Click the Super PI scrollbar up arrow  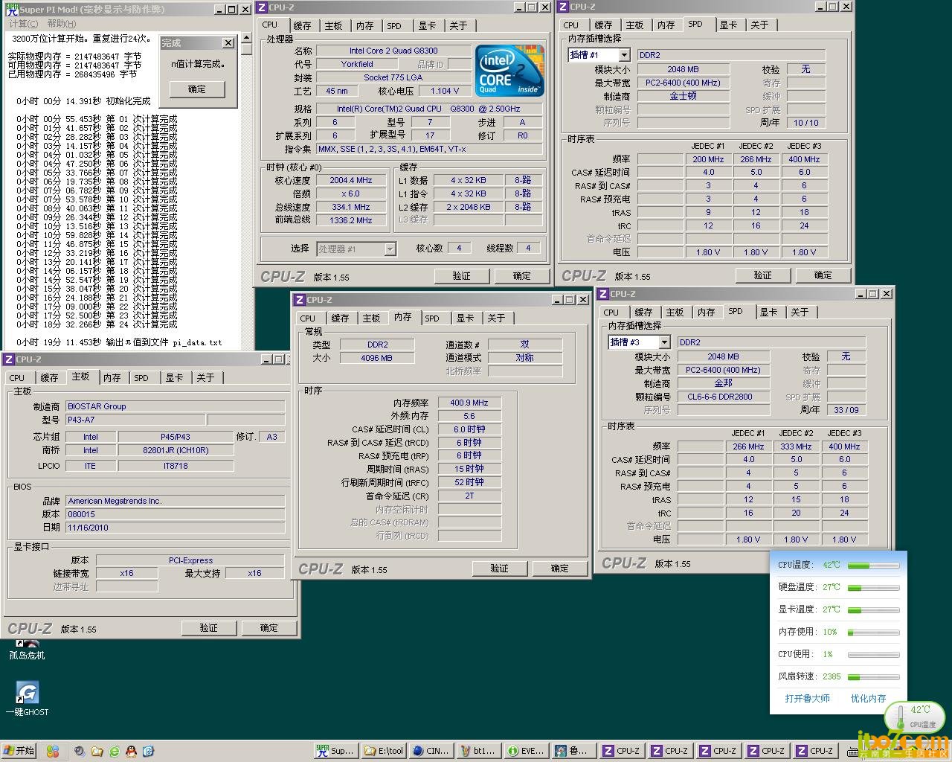(246, 37)
